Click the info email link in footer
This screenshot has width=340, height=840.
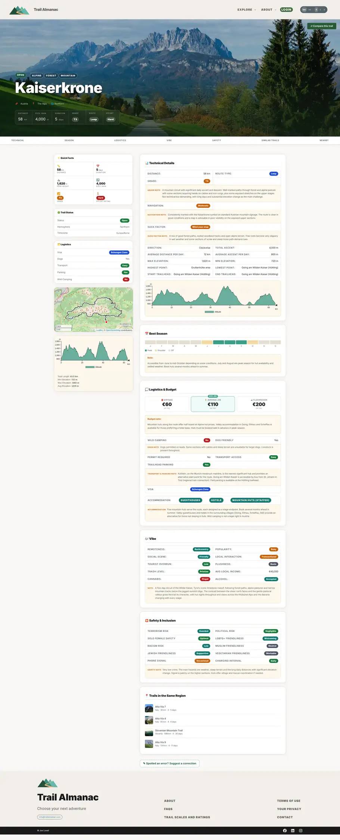coord(50,817)
